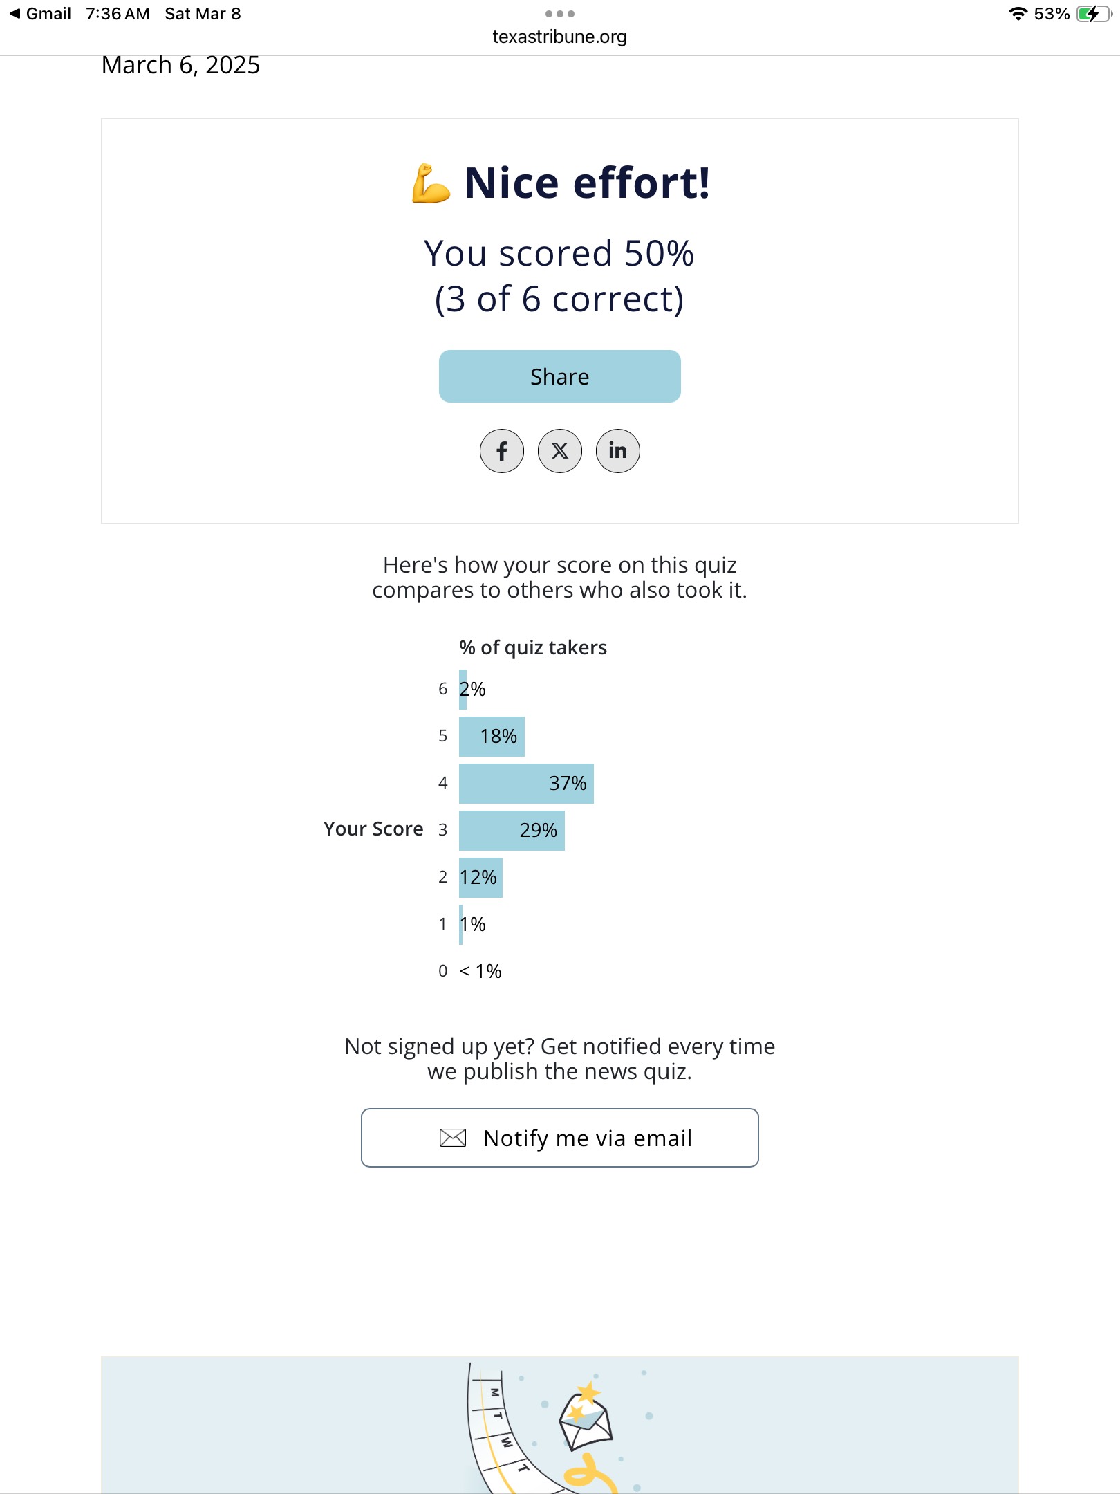Tap the three-dot multitasking menu
The height and width of the screenshot is (1494, 1120).
tap(559, 14)
